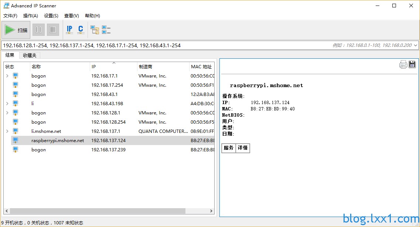
Task: Select computer icon next to li.mshome.net
Action: tap(16, 131)
